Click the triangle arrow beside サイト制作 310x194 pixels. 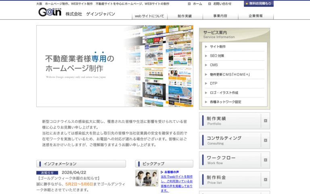206,47
